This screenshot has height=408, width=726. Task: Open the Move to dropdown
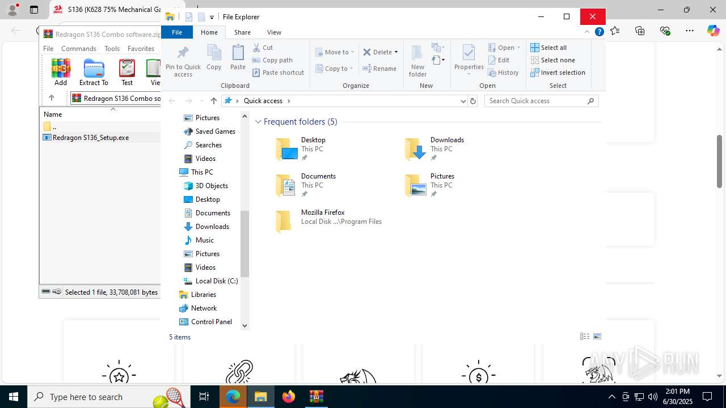click(335, 52)
